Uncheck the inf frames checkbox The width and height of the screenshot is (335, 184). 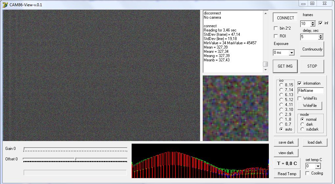click(321, 23)
